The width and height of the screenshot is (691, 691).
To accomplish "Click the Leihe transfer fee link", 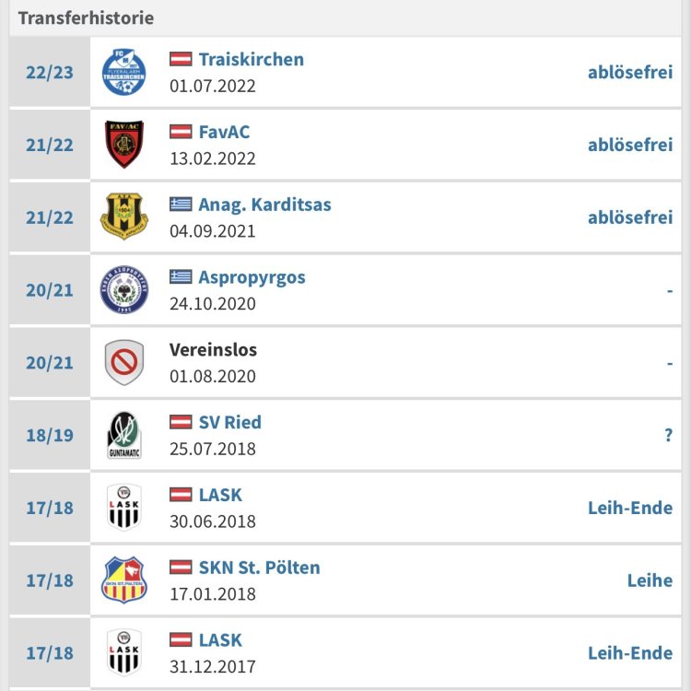I will (650, 580).
